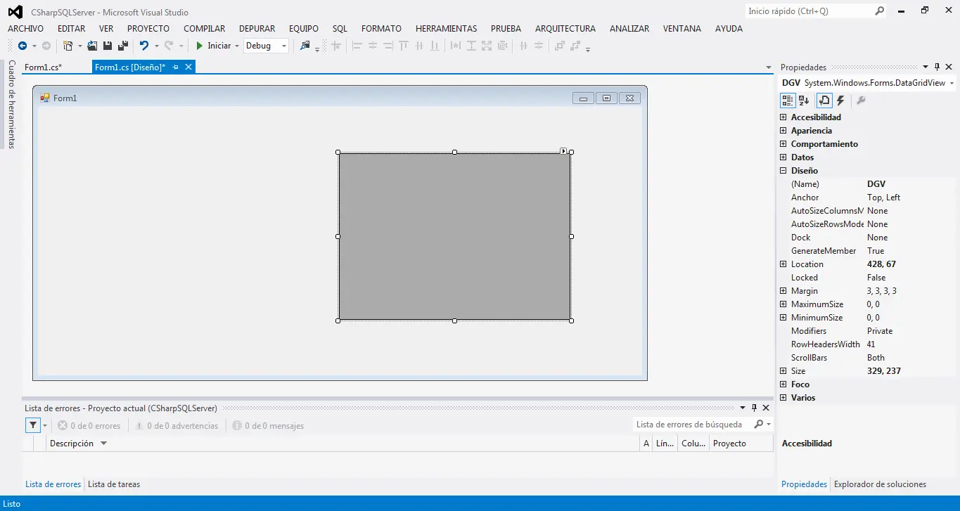Click the Lista de errores de búsqueda field
This screenshot has width=960, height=511.
[x=693, y=425]
